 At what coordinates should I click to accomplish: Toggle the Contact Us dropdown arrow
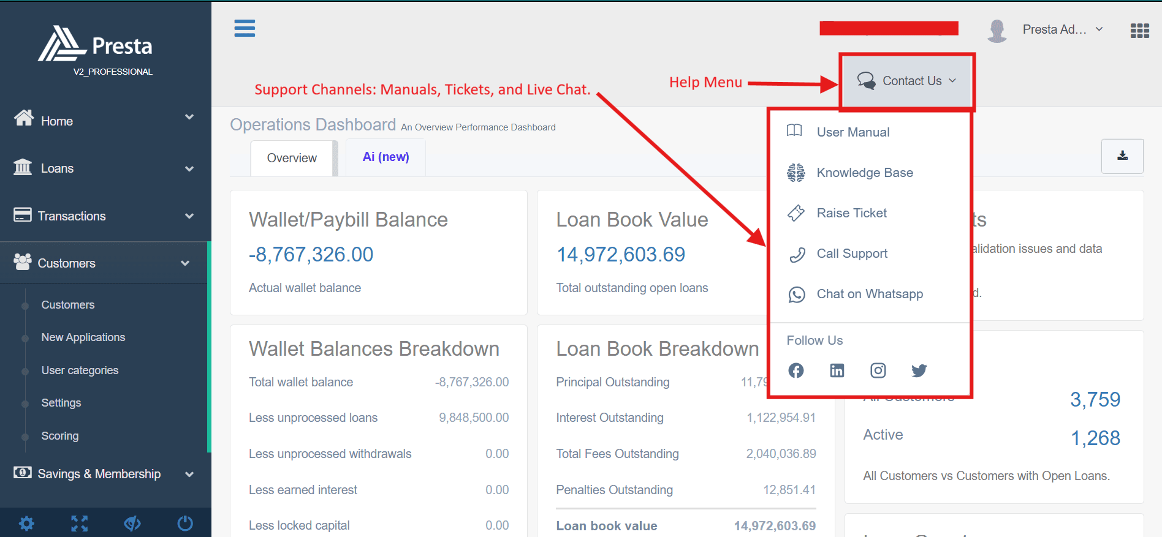click(x=952, y=80)
